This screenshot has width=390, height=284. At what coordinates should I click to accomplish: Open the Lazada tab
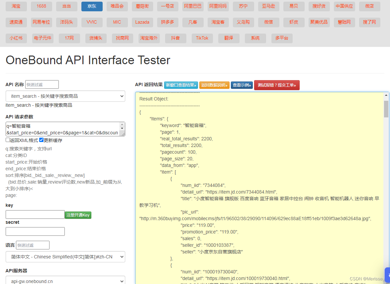143,22
